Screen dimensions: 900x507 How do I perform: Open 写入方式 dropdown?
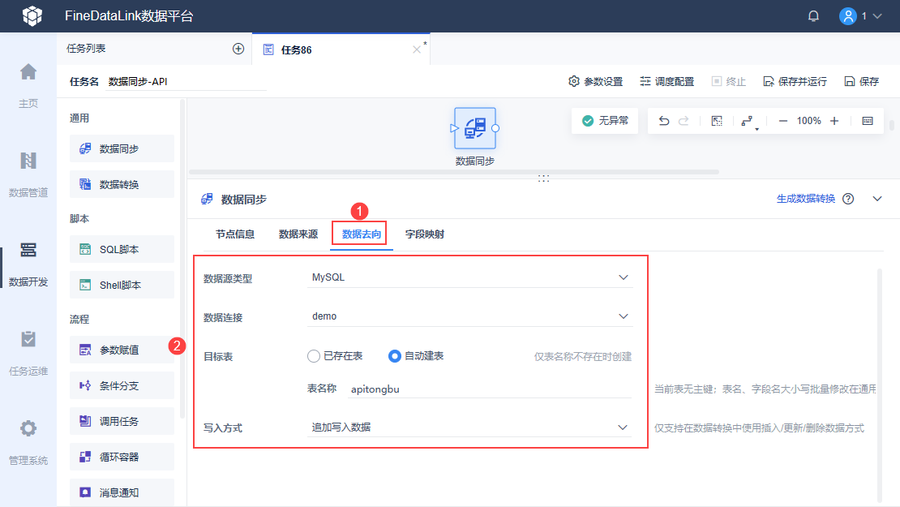[469, 428]
